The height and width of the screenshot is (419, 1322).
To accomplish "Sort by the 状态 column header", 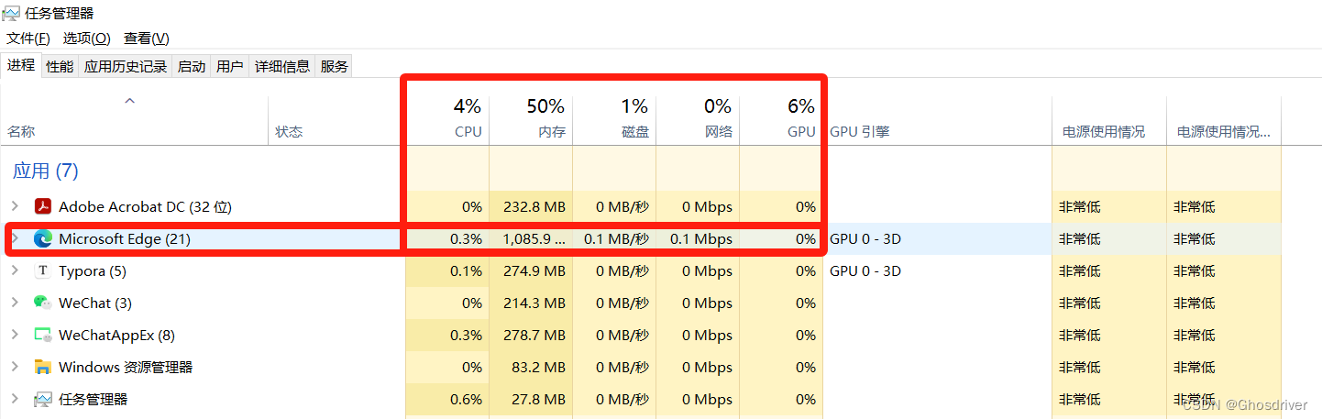I will 289,131.
